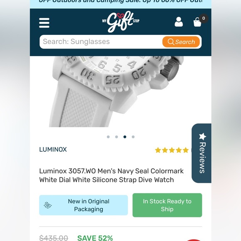The image size is (241, 241).
Task: Click the New in Original Packaging badge
Action: (x=84, y=205)
